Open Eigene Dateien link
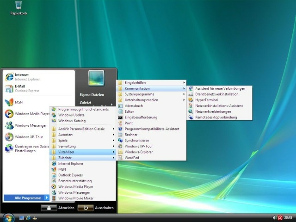Viewport: 296px width, 222px height. 92,95
